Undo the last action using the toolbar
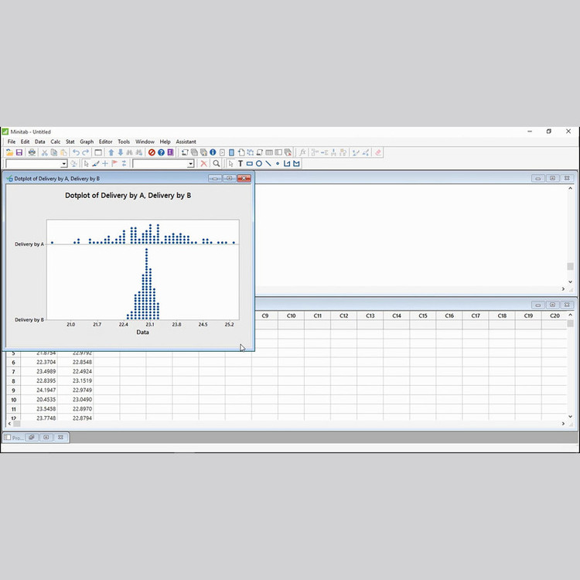 coord(76,152)
